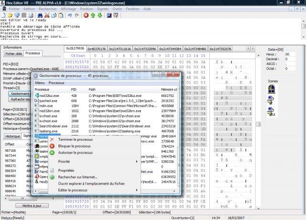This screenshot has height=220, width=306.
Task: Click the scissors Cut toolbar icon
Action: [47, 15]
